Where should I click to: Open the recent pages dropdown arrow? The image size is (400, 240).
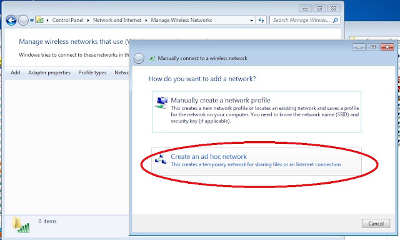click(32, 21)
